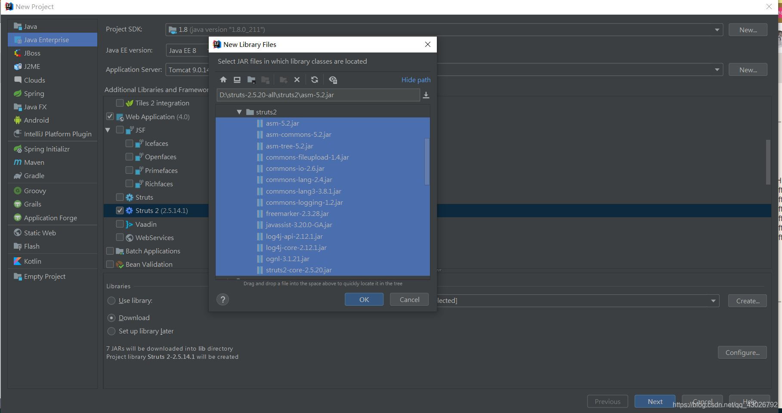
Task: Click Next in New Project wizard
Action: [655, 401]
